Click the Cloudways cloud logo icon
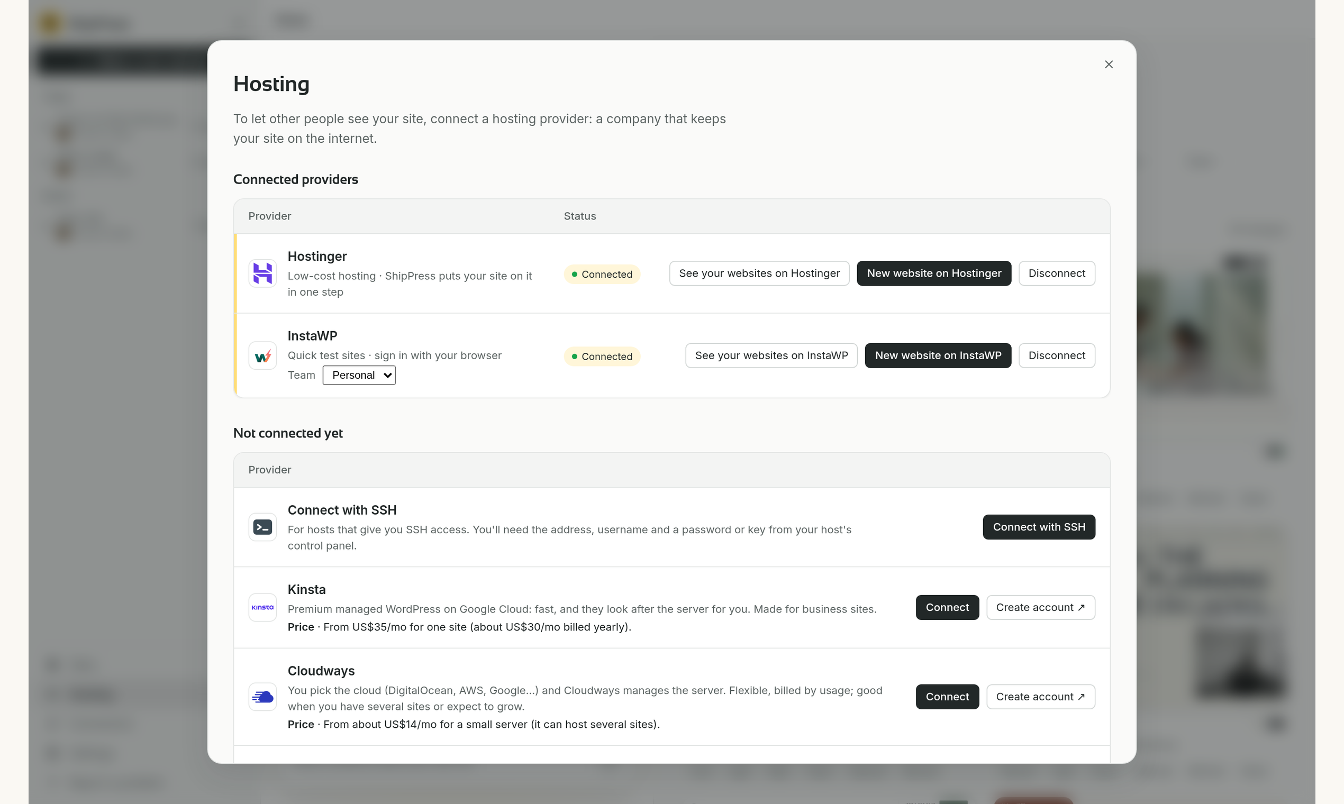Viewport: 1344px width, 804px height. (x=262, y=697)
